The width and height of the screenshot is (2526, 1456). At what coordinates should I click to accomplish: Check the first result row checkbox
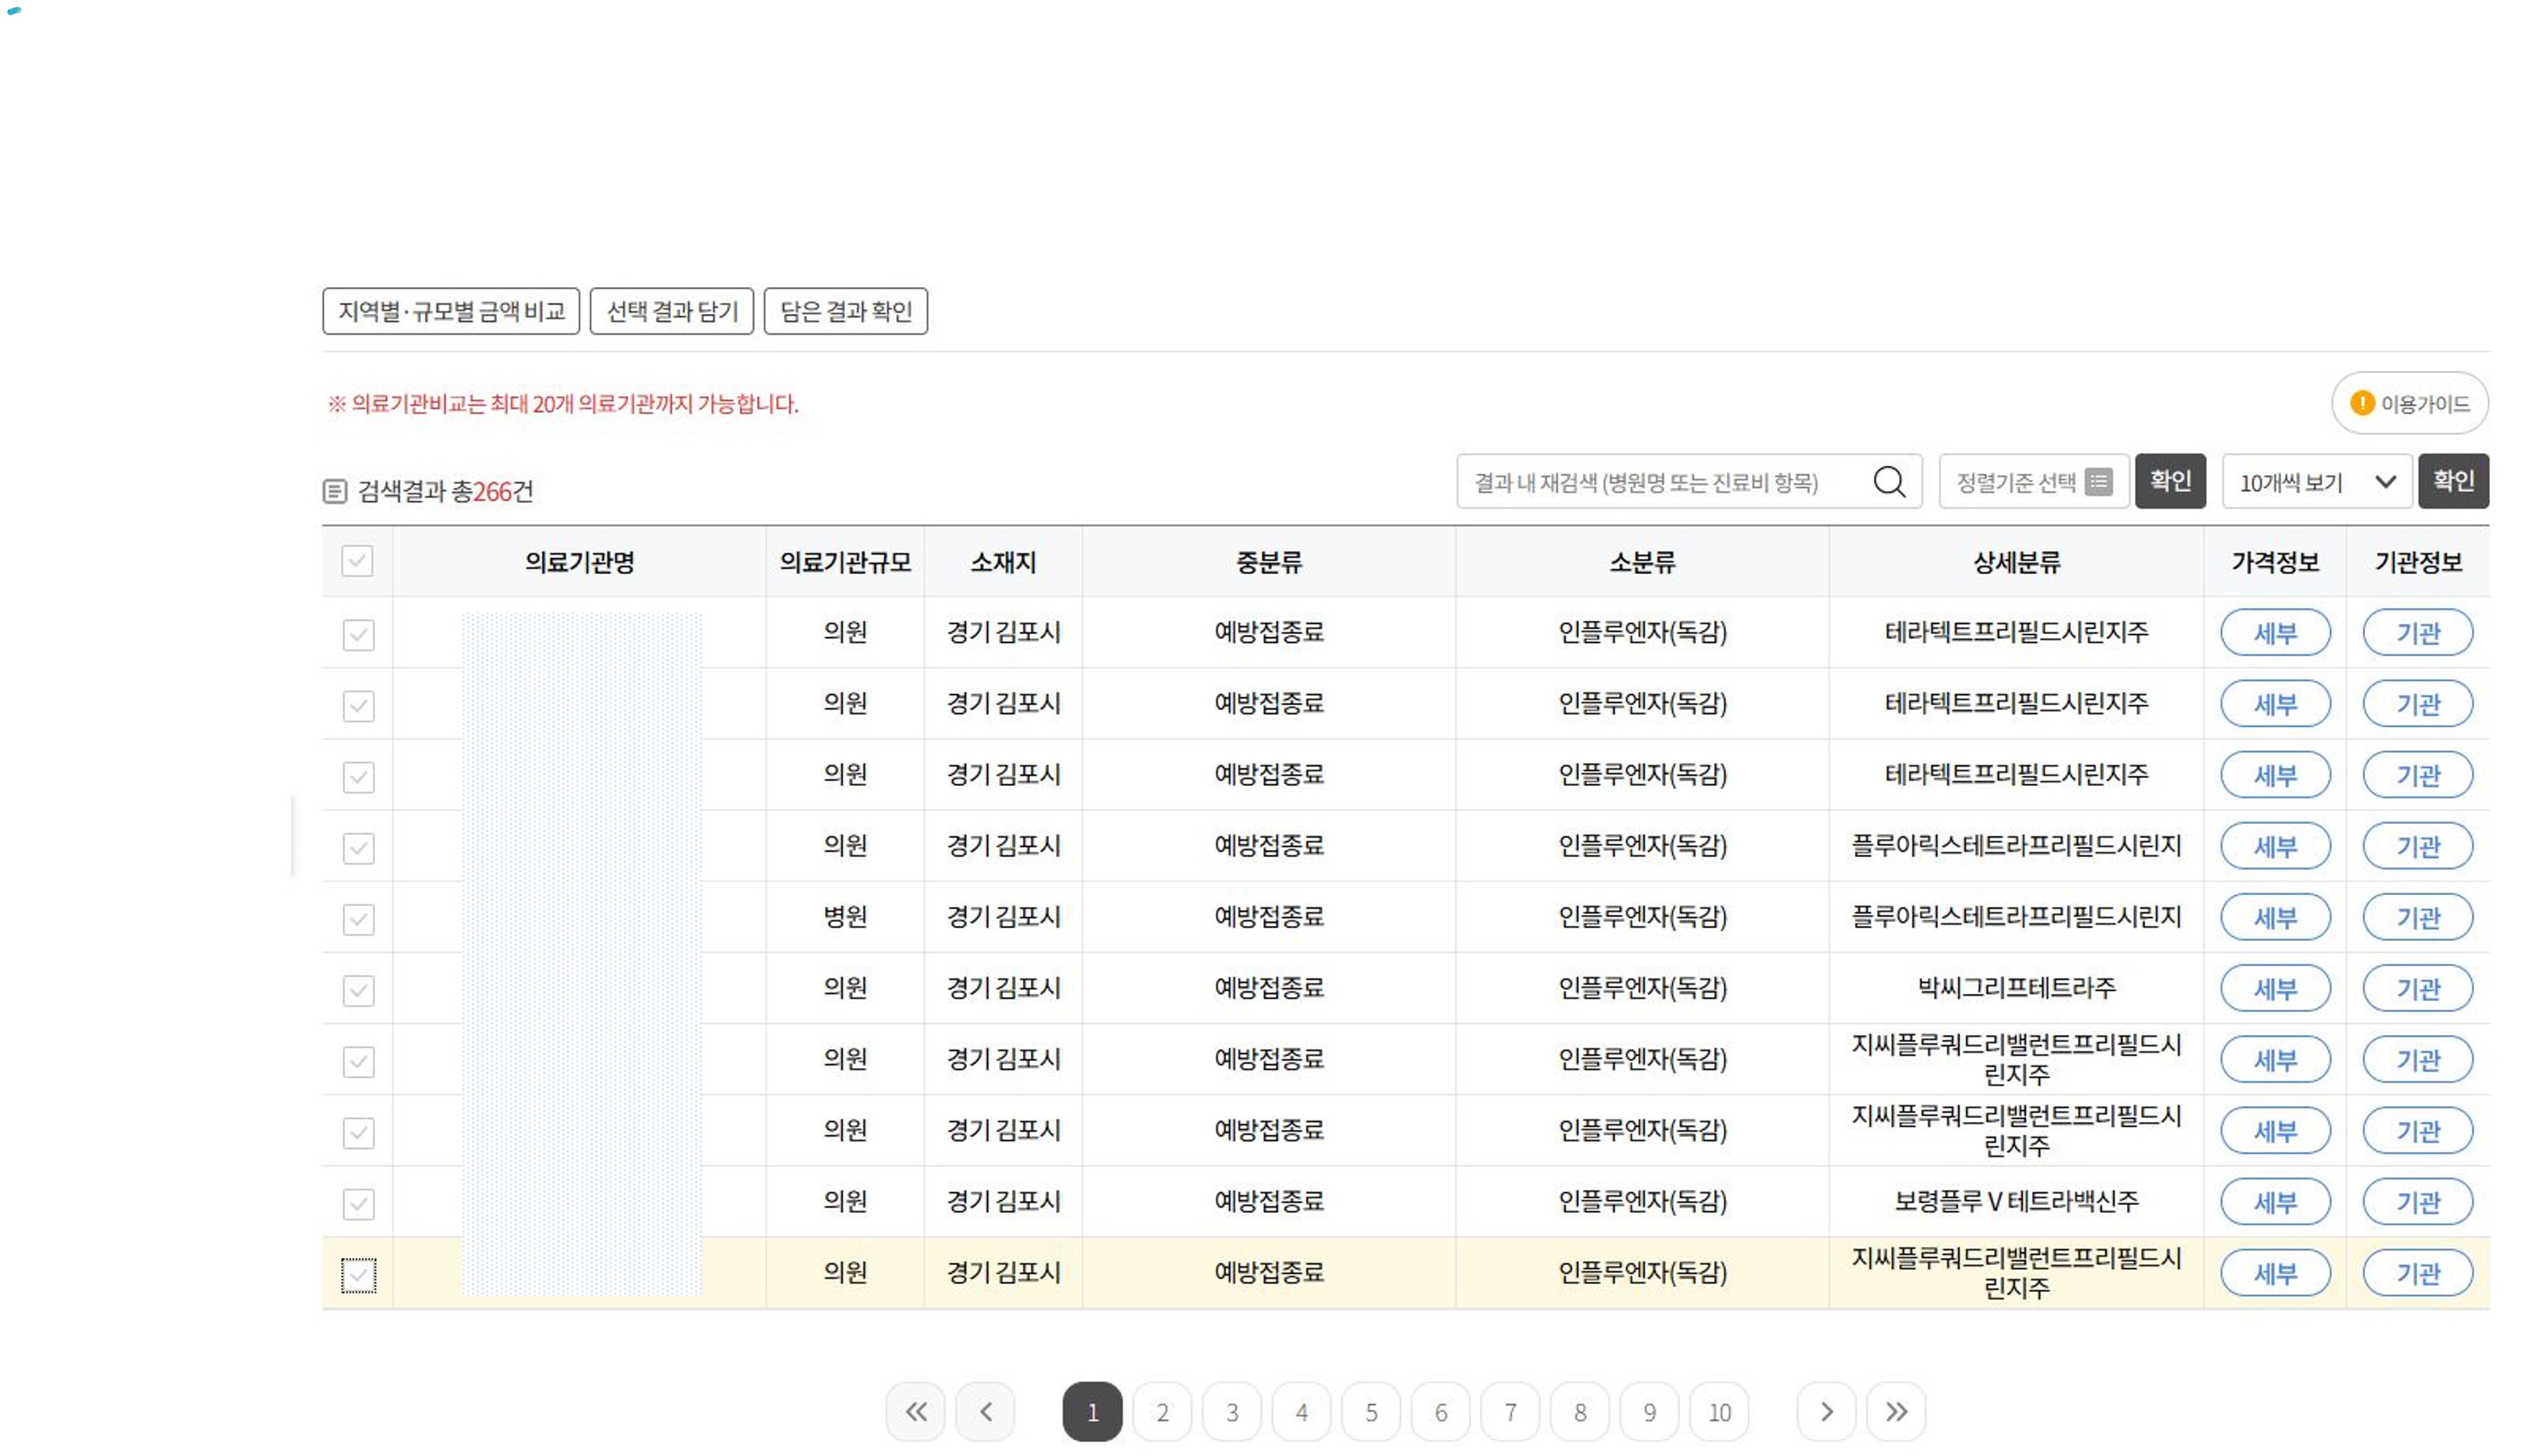[x=358, y=634]
